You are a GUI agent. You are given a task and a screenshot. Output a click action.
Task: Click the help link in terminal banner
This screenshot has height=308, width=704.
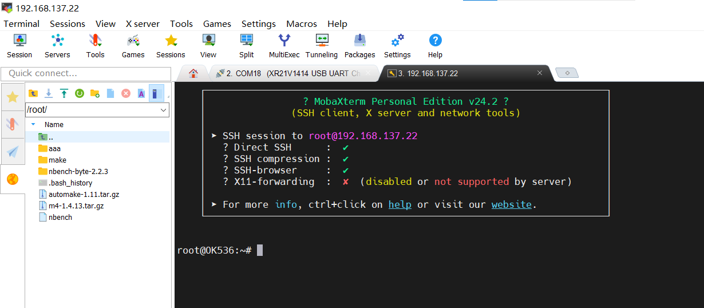pyautogui.click(x=400, y=204)
